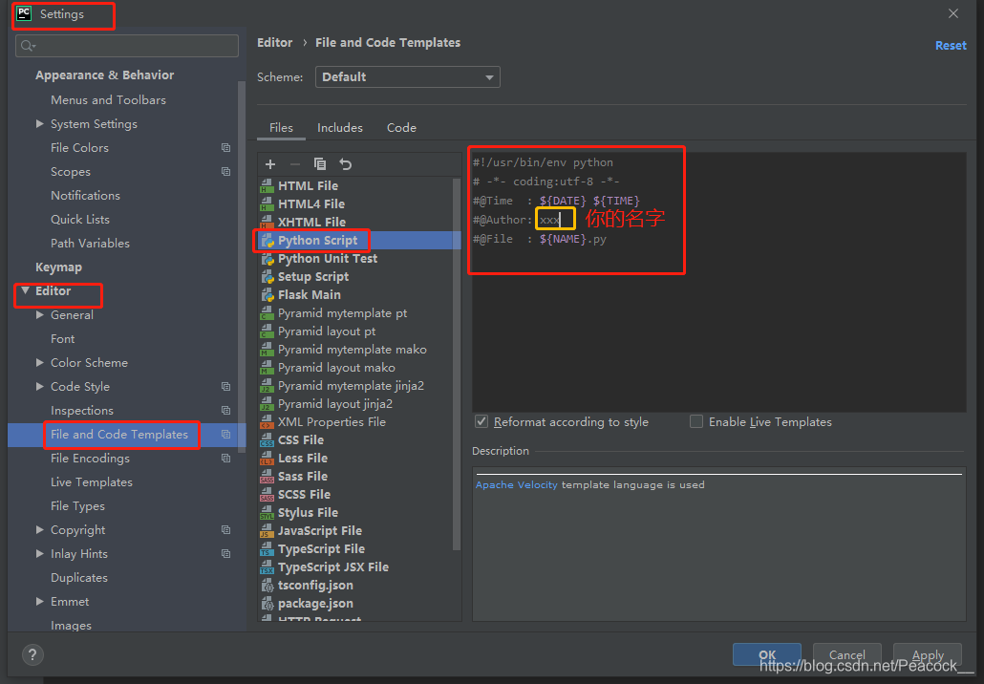Click the reset to default undo icon
Image resolution: width=984 pixels, height=684 pixels.
point(346,164)
